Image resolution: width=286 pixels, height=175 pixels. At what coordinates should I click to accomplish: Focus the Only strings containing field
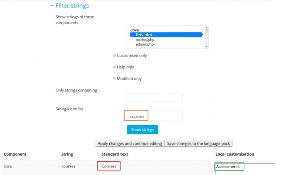pyautogui.click(x=154, y=97)
